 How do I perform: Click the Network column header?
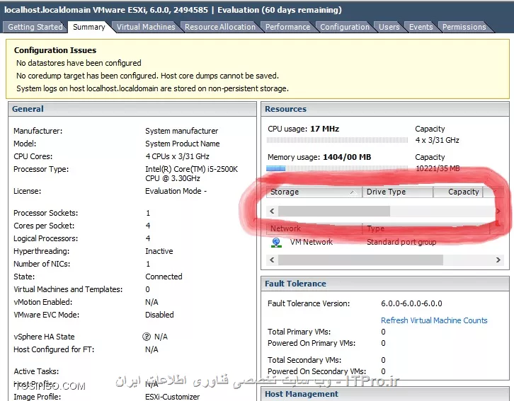tap(314, 228)
